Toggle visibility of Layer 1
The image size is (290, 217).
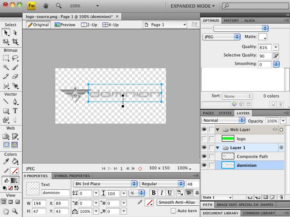tap(204, 148)
